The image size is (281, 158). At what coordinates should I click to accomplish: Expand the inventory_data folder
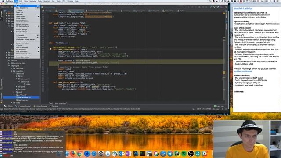pos(9,63)
